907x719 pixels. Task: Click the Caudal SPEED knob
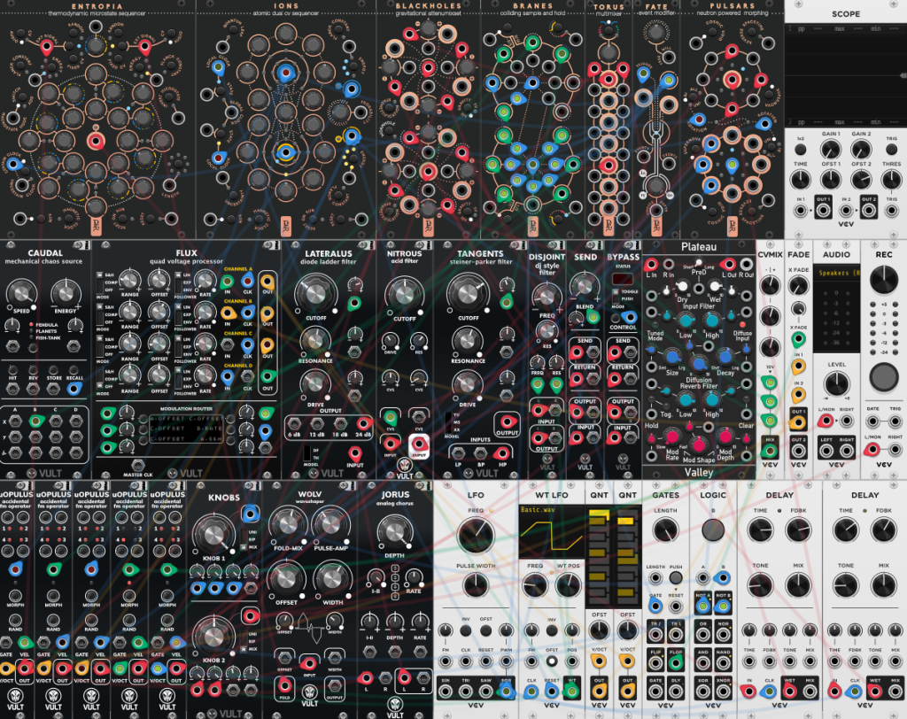tap(21, 292)
